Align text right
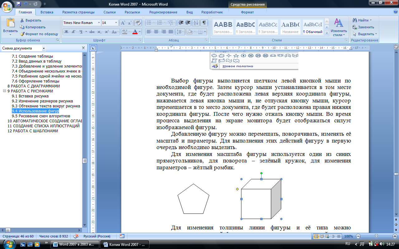399x249 pixels. click(x=163, y=32)
